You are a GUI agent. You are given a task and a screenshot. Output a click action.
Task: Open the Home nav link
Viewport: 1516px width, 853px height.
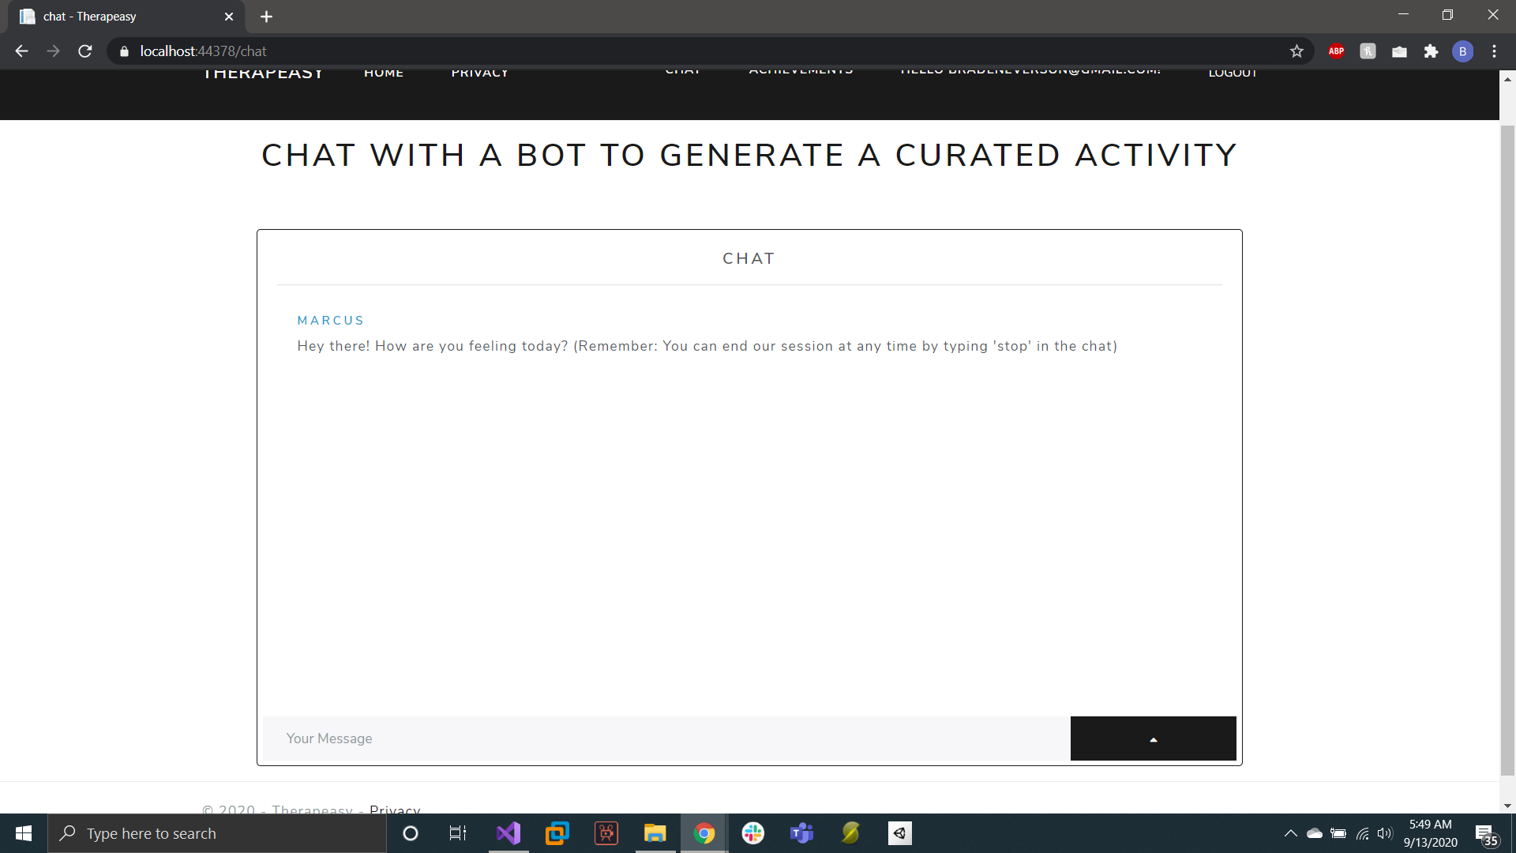(384, 73)
